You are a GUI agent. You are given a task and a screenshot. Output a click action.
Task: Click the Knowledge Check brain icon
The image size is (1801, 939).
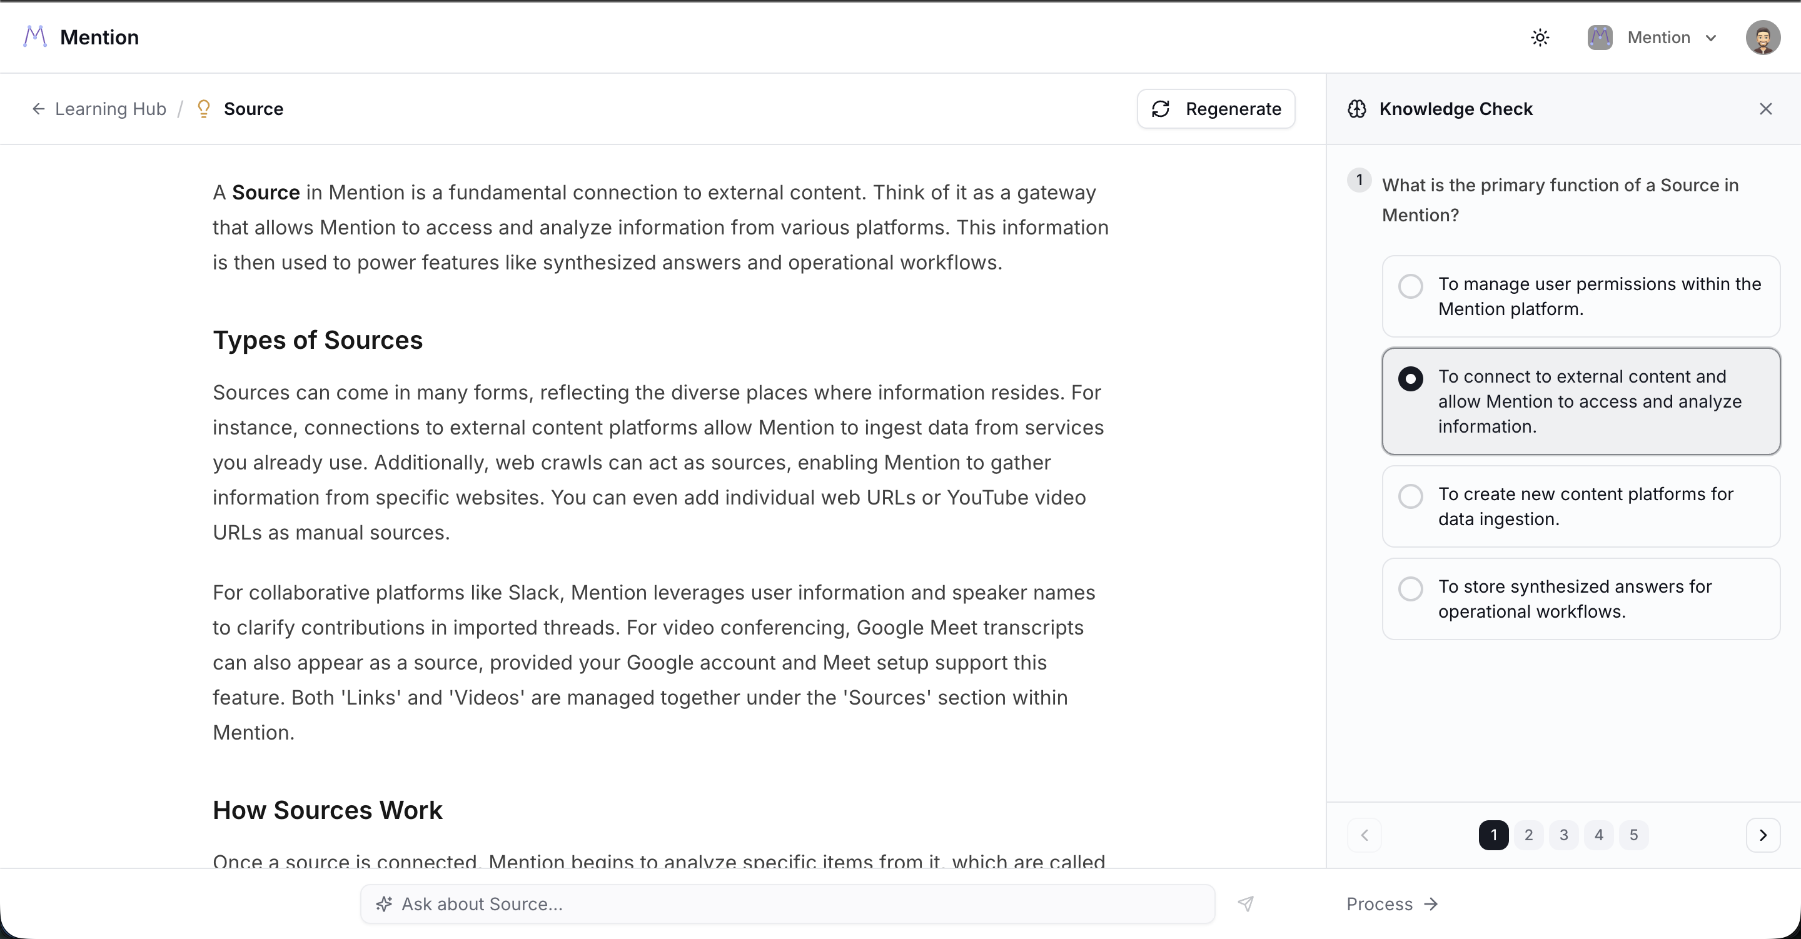click(x=1357, y=109)
